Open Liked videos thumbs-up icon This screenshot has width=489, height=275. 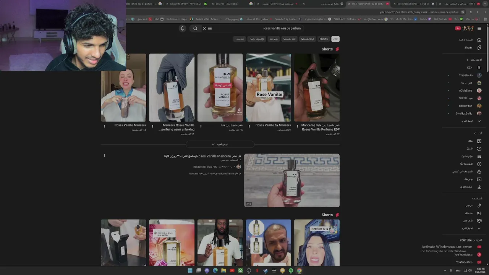click(479, 171)
